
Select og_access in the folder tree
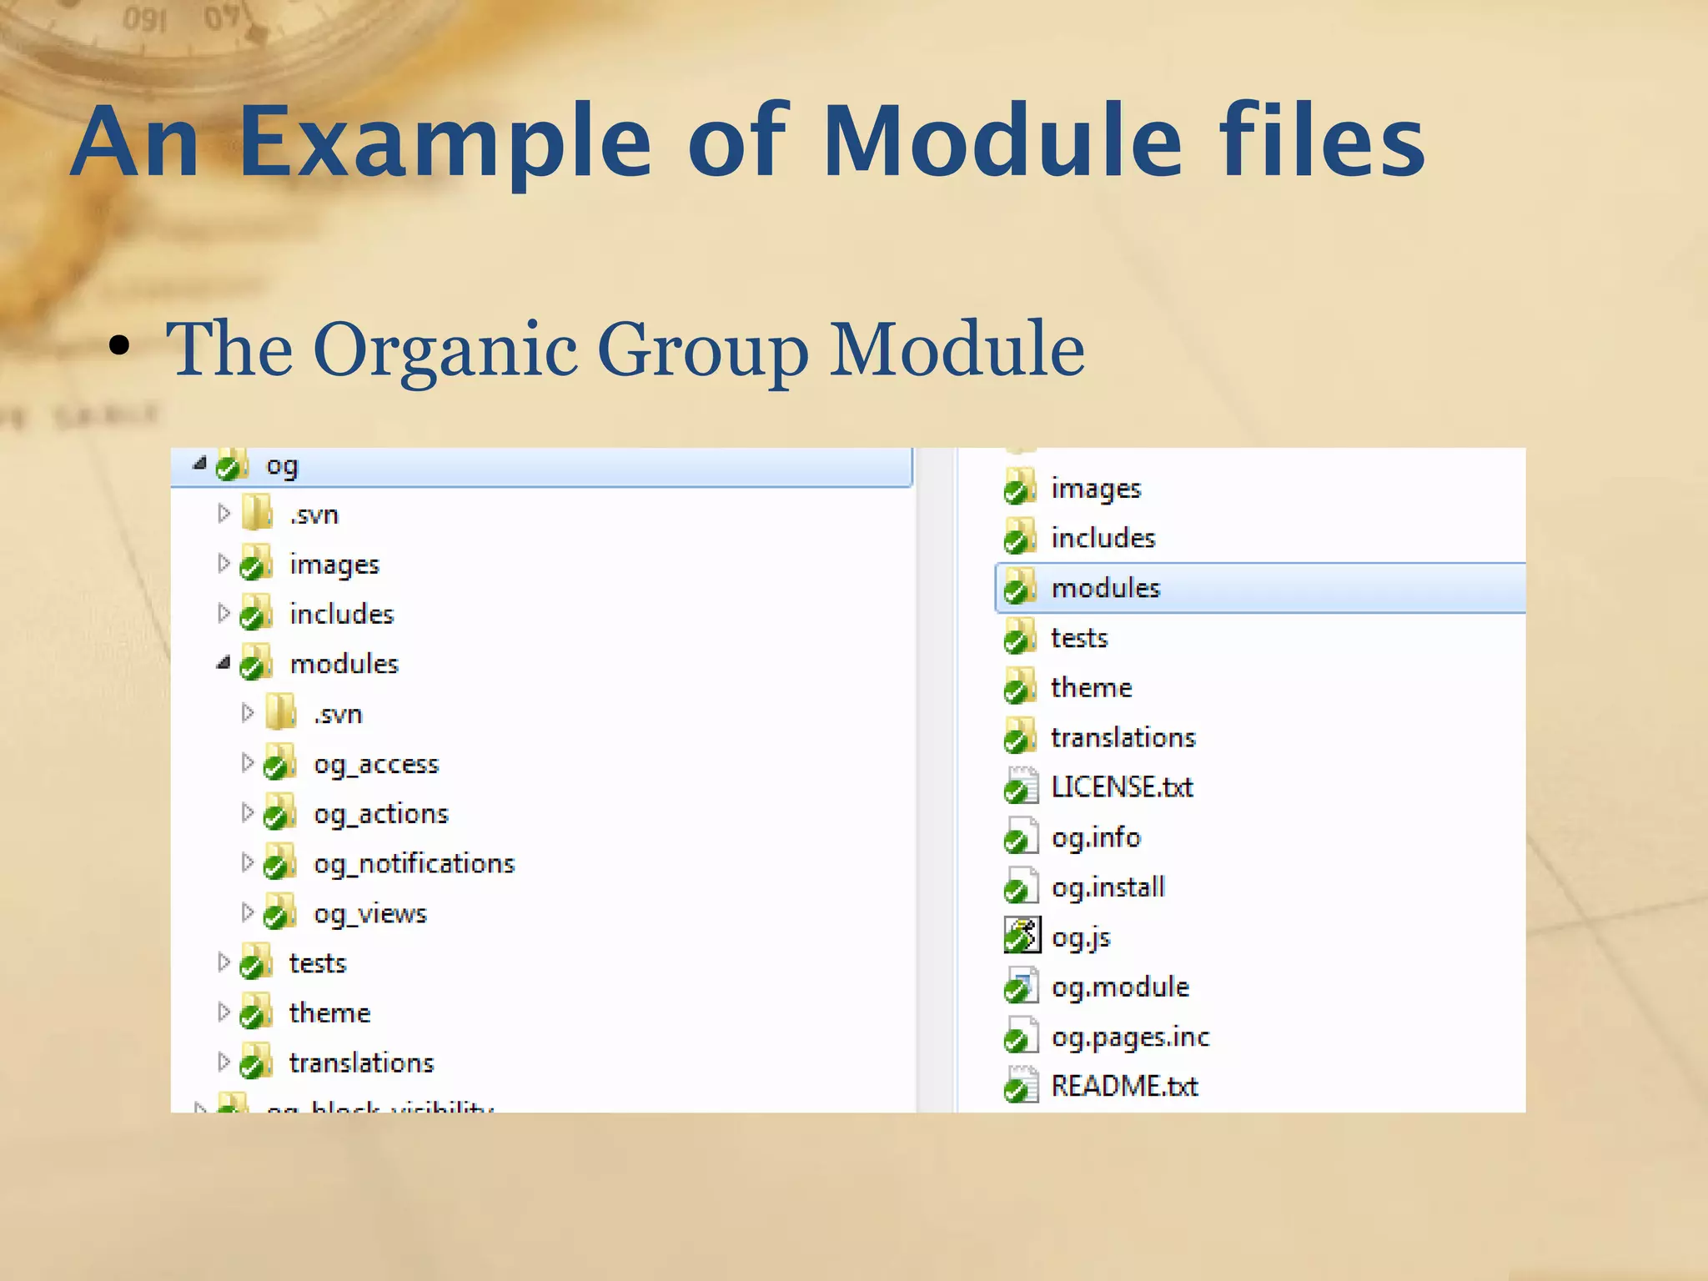(376, 765)
